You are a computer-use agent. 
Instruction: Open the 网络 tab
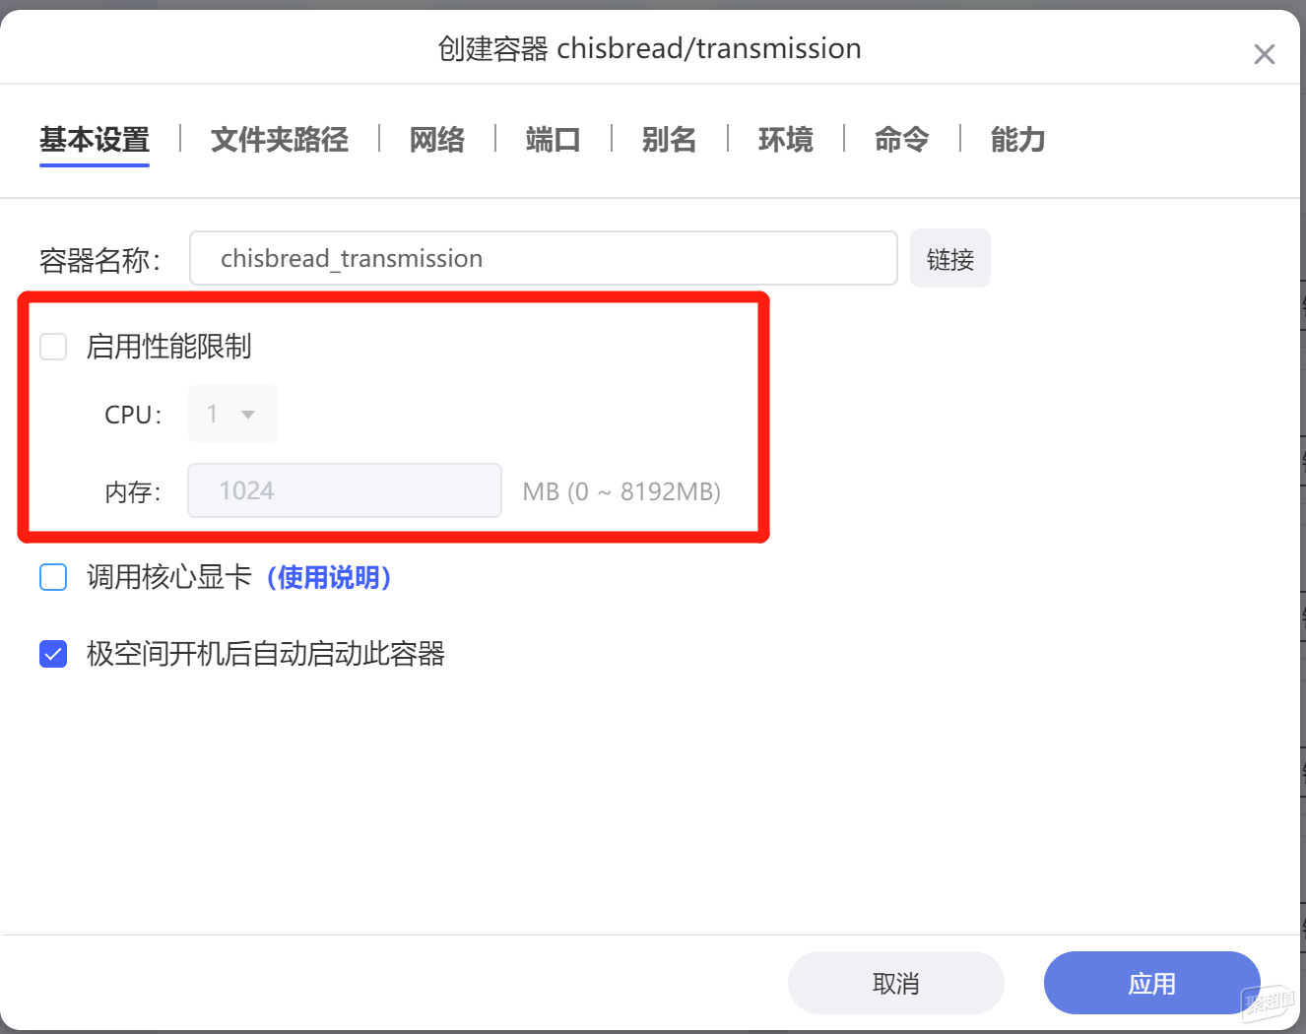pyautogui.click(x=437, y=140)
